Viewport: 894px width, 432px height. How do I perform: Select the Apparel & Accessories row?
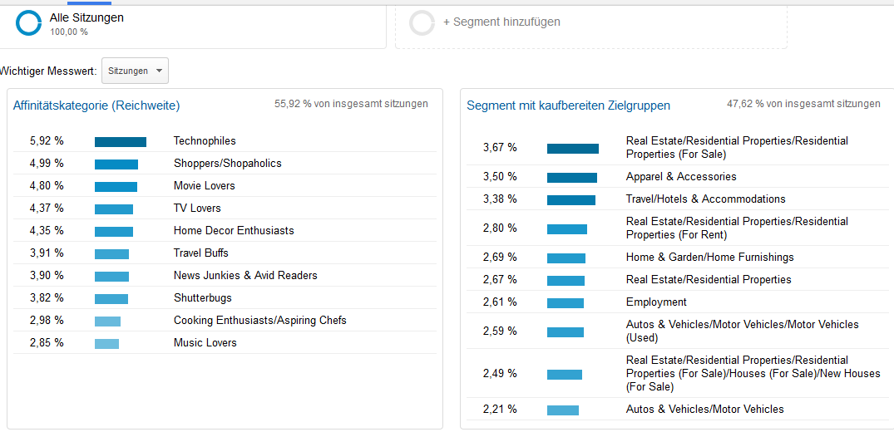click(677, 177)
